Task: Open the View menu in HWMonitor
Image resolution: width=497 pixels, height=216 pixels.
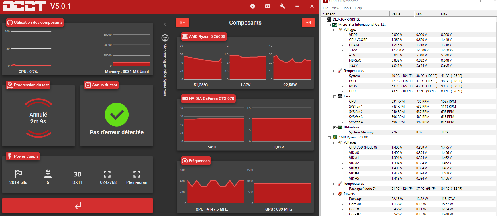Action: pyautogui.click(x=335, y=8)
